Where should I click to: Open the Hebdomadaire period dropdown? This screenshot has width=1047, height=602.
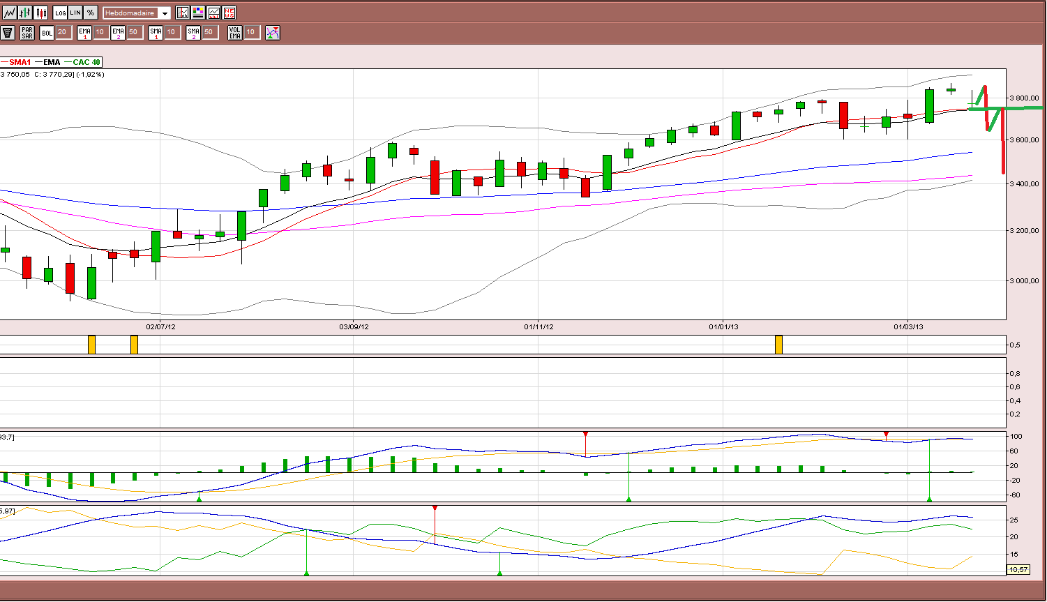137,13
